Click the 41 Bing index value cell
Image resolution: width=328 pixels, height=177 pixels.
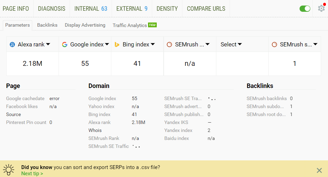click(x=137, y=63)
